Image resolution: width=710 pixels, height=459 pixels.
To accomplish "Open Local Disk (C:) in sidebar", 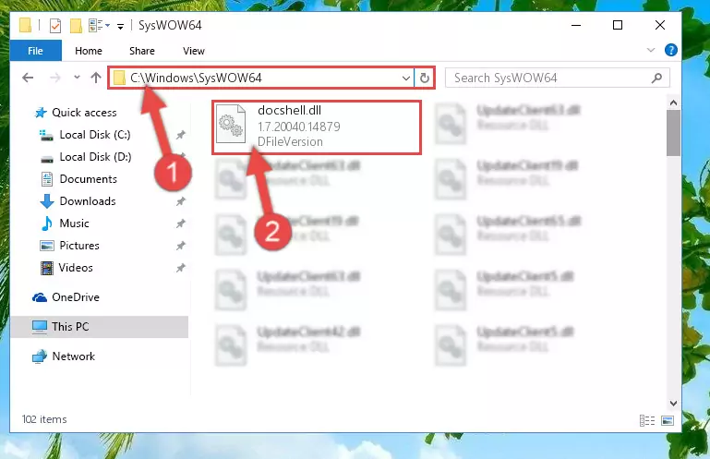I will tap(85, 135).
